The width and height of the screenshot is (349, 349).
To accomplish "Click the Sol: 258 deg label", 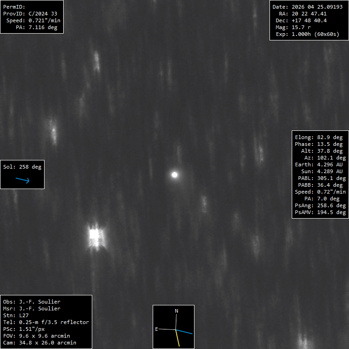I will coord(22,167).
